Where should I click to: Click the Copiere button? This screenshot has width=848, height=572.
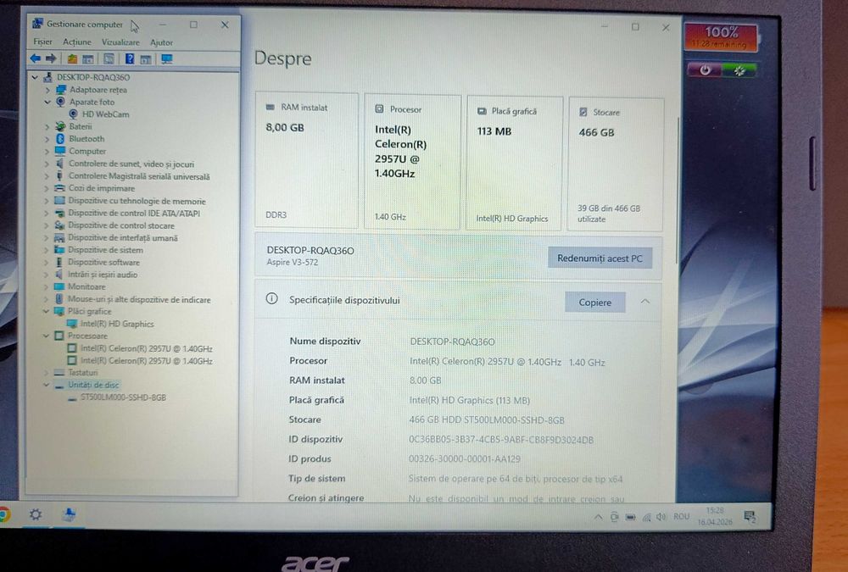[595, 303]
